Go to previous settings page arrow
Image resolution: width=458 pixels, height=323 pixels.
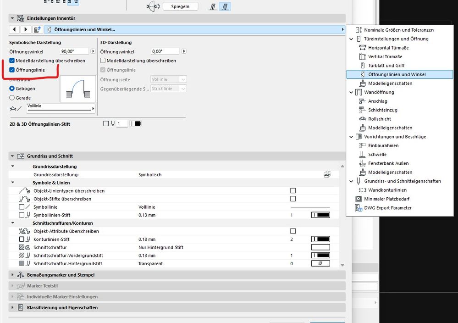(x=14, y=29)
